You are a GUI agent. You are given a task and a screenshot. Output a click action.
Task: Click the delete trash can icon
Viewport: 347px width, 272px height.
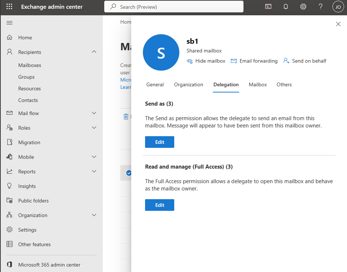click(126, 116)
